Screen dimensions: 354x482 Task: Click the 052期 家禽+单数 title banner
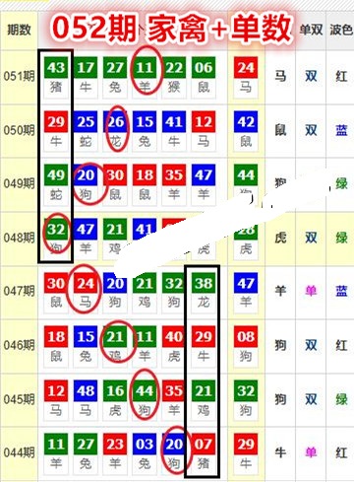click(172, 28)
